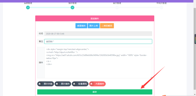This screenshot has height=96, width=196.
Task: Click the icon on the 轮番通知 button
Action: click(74, 84)
